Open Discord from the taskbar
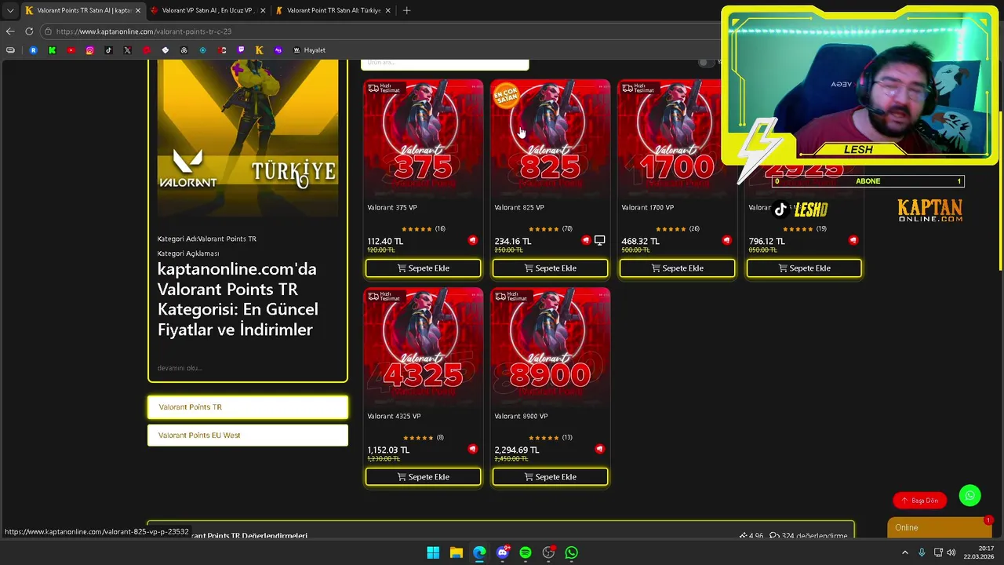Image resolution: width=1004 pixels, height=565 pixels. pos(503,552)
